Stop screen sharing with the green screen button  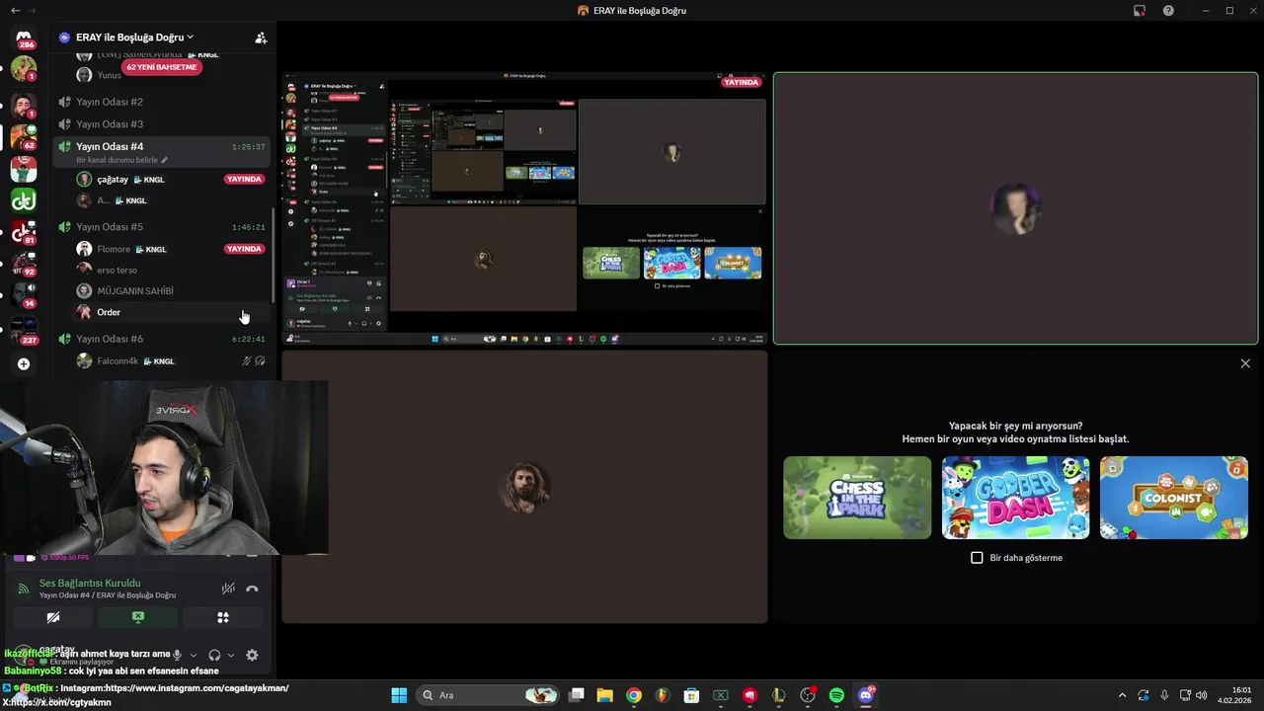(x=138, y=617)
